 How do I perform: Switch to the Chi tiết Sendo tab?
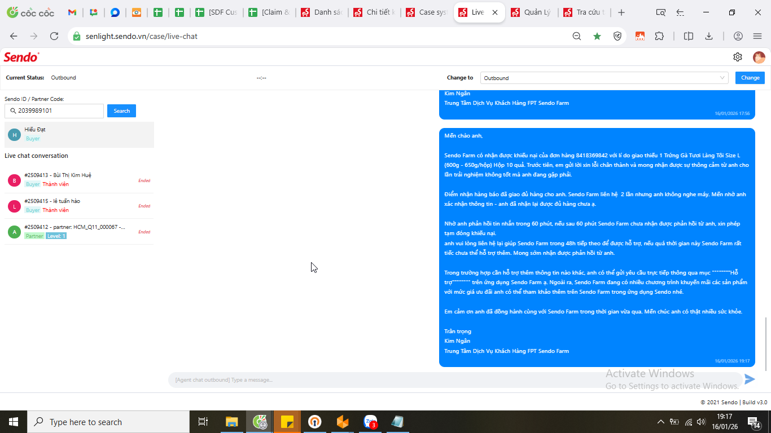pyautogui.click(x=374, y=12)
